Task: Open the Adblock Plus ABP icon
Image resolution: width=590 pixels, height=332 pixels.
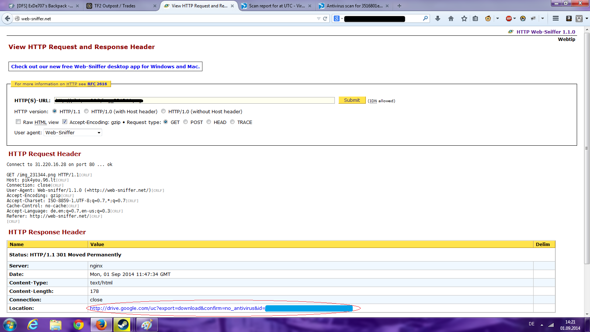Action: (x=509, y=18)
